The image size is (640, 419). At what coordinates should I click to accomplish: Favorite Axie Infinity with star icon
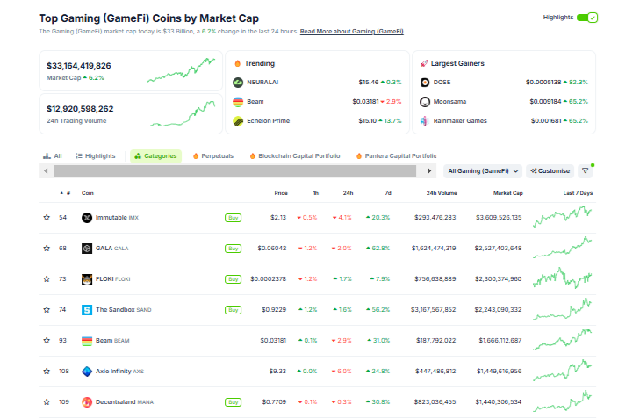click(47, 372)
